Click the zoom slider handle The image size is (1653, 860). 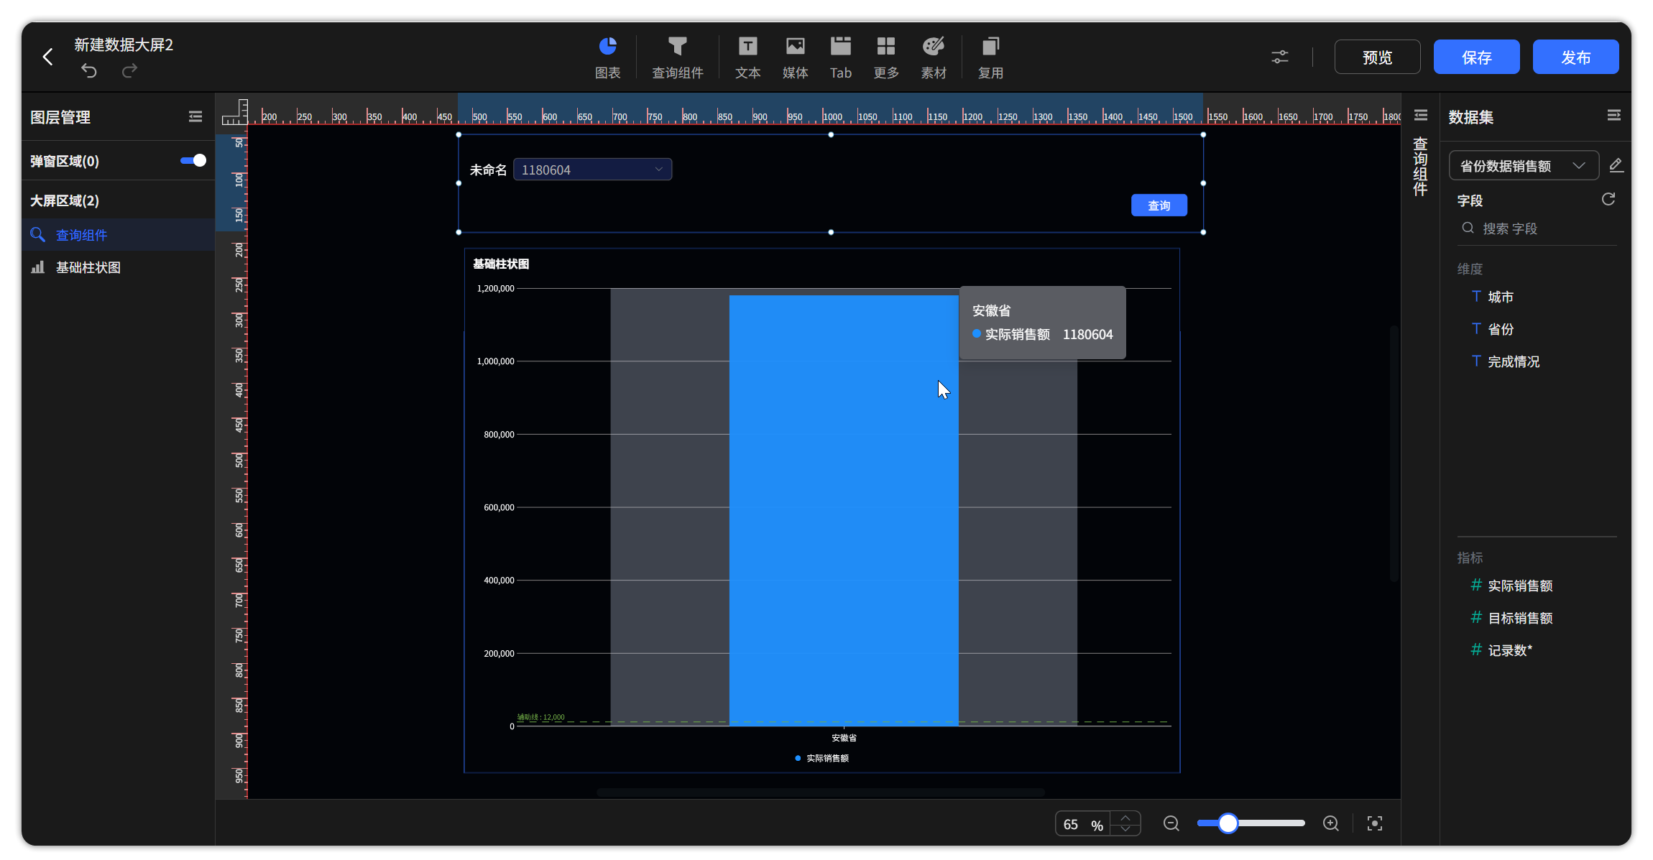click(1228, 823)
